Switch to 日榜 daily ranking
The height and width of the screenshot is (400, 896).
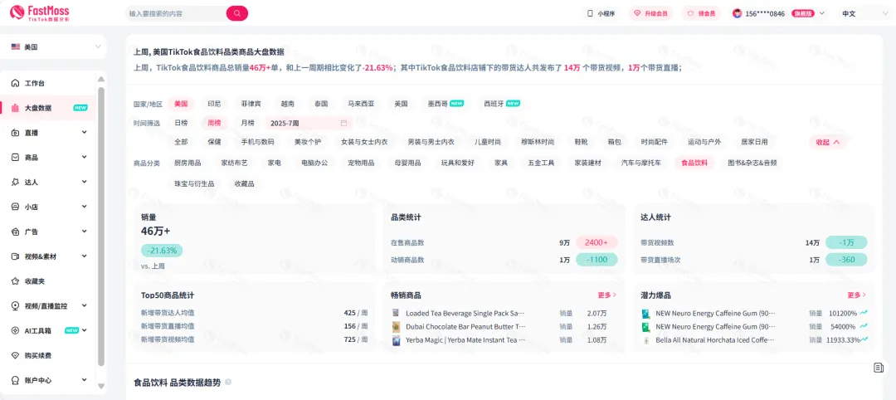(181, 123)
